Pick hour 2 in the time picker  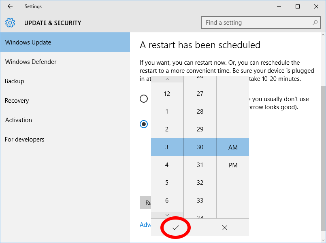click(167, 129)
